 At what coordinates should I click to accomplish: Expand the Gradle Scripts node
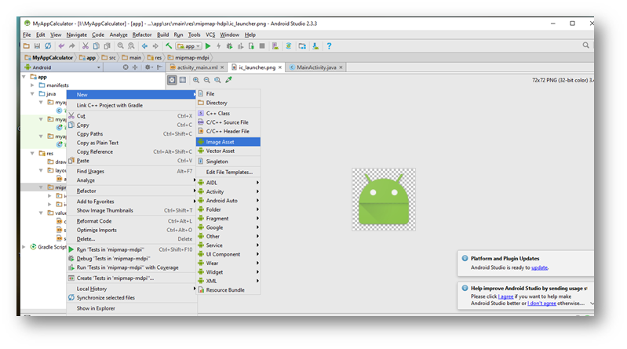24,247
